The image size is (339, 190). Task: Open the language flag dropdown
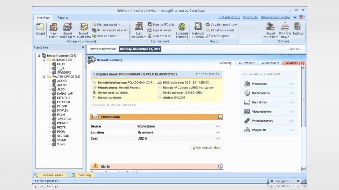(302, 17)
